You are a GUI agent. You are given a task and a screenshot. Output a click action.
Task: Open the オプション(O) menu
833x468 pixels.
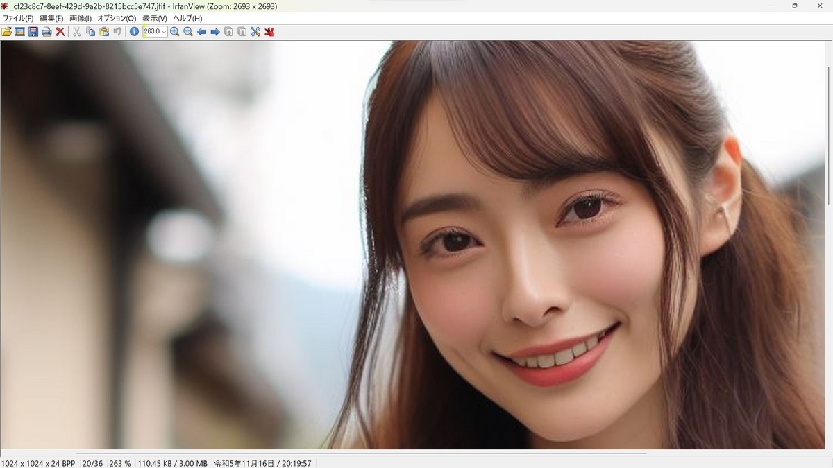pyautogui.click(x=117, y=18)
